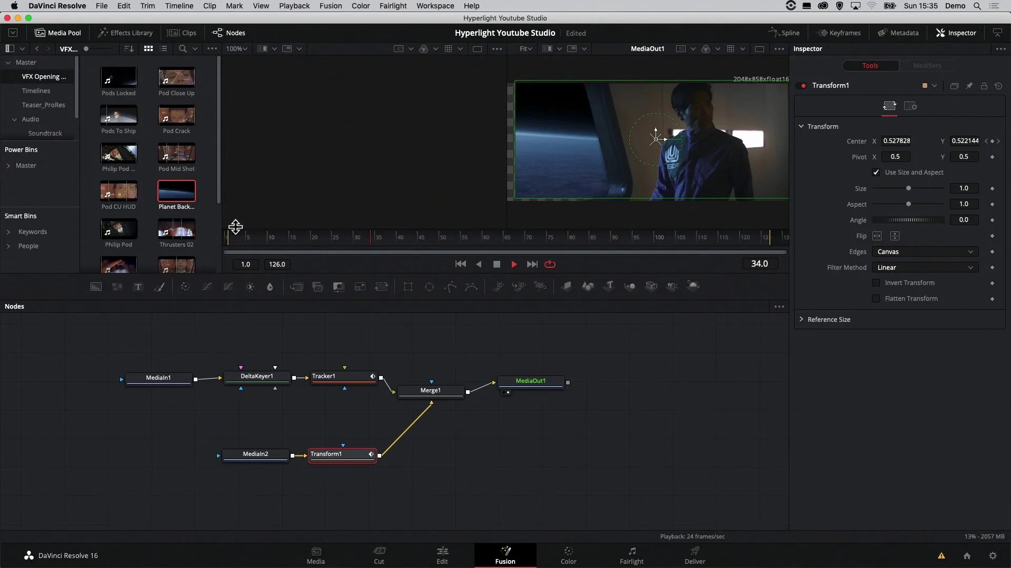Click the Transform1 tile color swatch

point(925,86)
